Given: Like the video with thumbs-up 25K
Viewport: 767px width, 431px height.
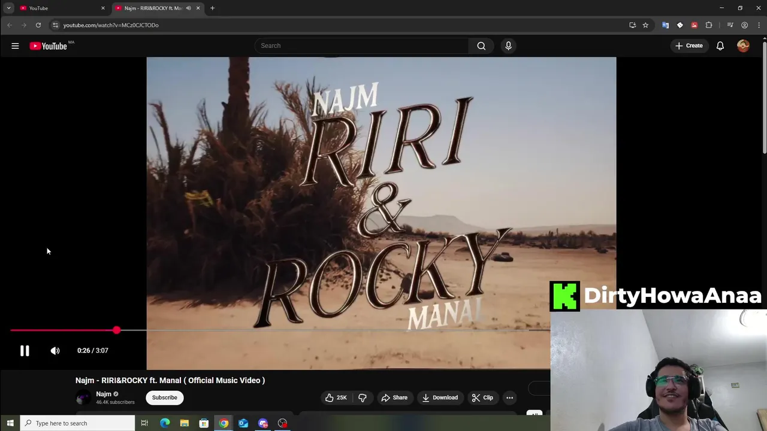Looking at the screenshot, I should pyautogui.click(x=336, y=397).
